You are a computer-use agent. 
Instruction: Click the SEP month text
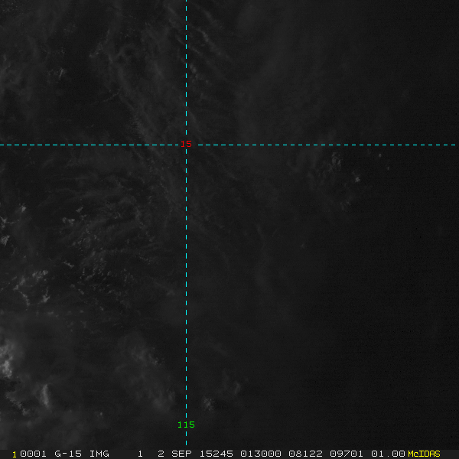(181, 454)
